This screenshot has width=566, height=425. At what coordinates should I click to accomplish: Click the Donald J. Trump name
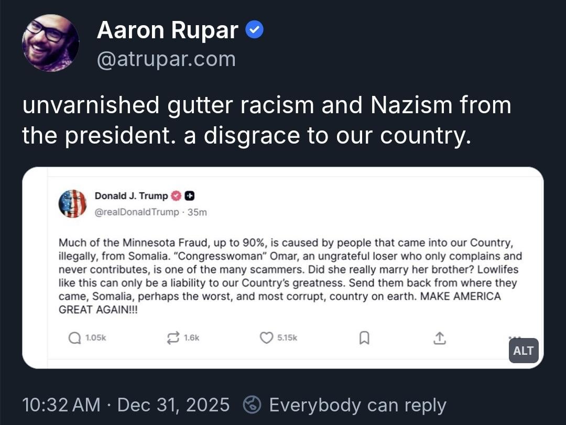(131, 196)
